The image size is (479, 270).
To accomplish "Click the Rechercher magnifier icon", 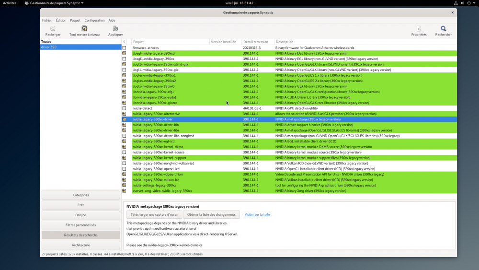I will coord(443,29).
